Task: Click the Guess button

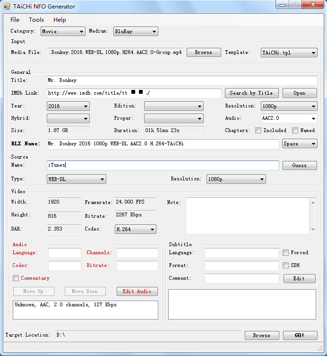Action: coord(300,166)
